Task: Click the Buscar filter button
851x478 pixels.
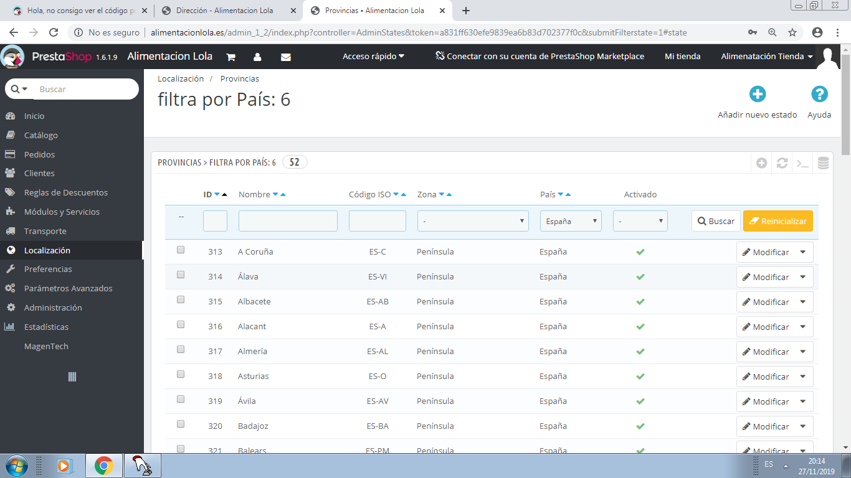Action: click(x=716, y=221)
